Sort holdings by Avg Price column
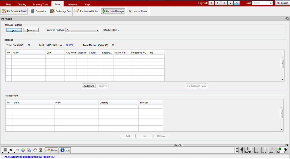Image resolution: width=290 pixels, height=159 pixels. coord(71,53)
